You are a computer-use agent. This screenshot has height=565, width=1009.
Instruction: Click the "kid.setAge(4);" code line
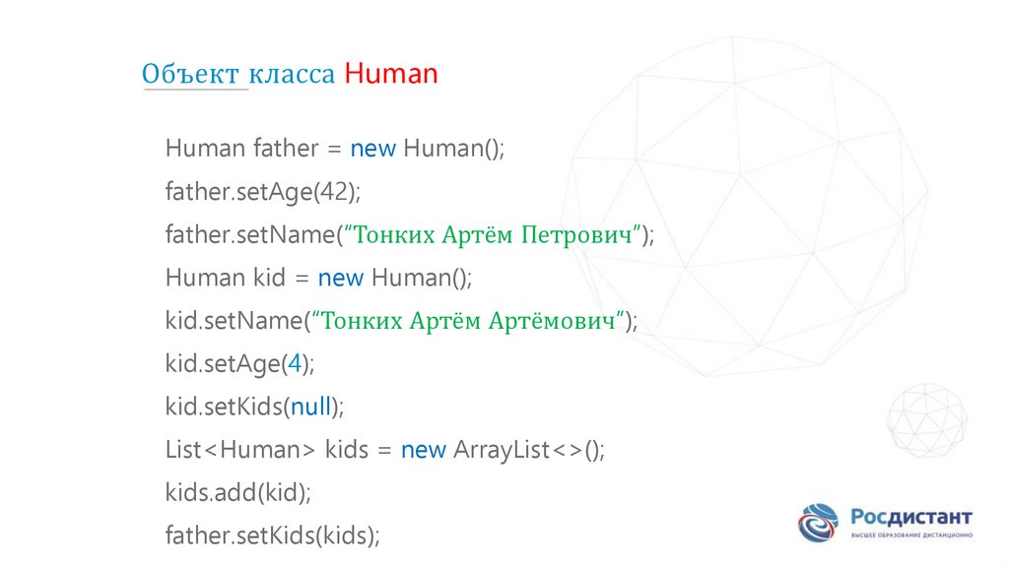[x=239, y=364]
